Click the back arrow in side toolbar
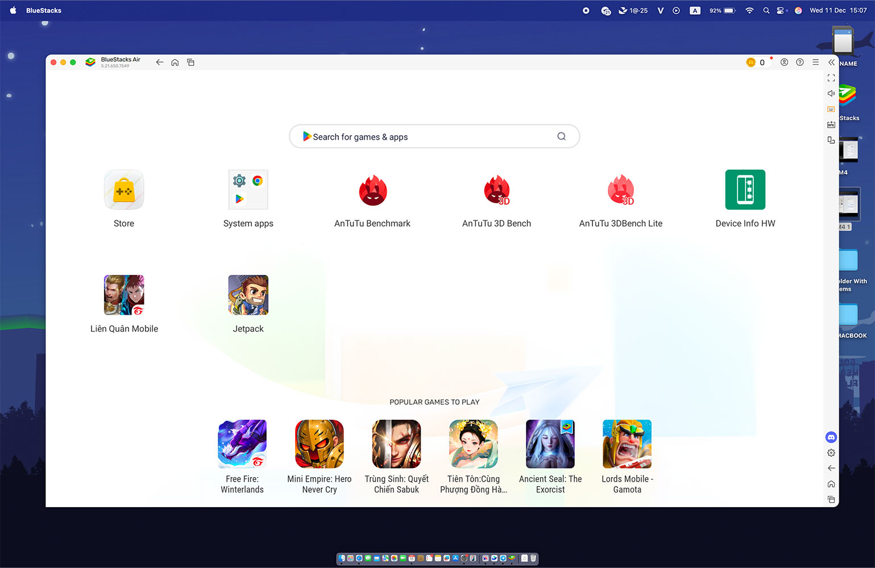This screenshot has height=568, width=875. [x=831, y=468]
